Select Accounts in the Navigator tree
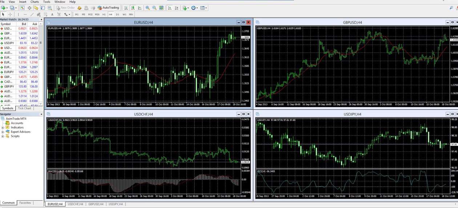Screen dimensions: 458x208 17,123
